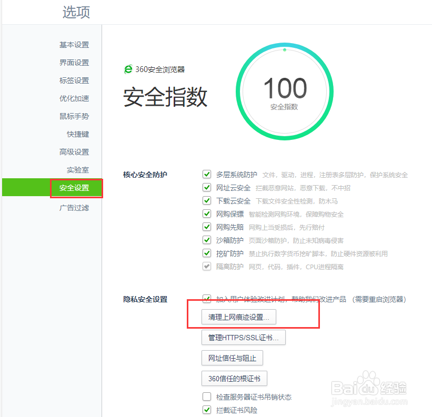Disable 网购保镖 checkbox
Viewport: 432px width, 417px height.
click(x=207, y=213)
